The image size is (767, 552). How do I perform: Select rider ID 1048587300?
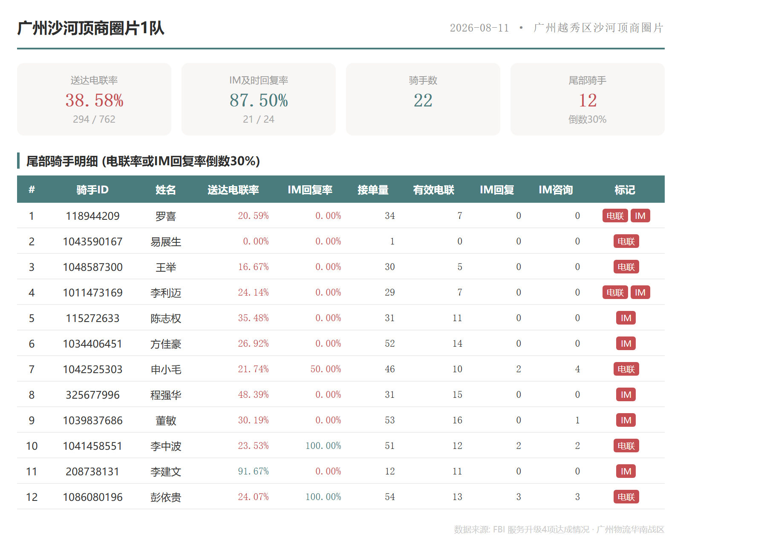(x=92, y=267)
